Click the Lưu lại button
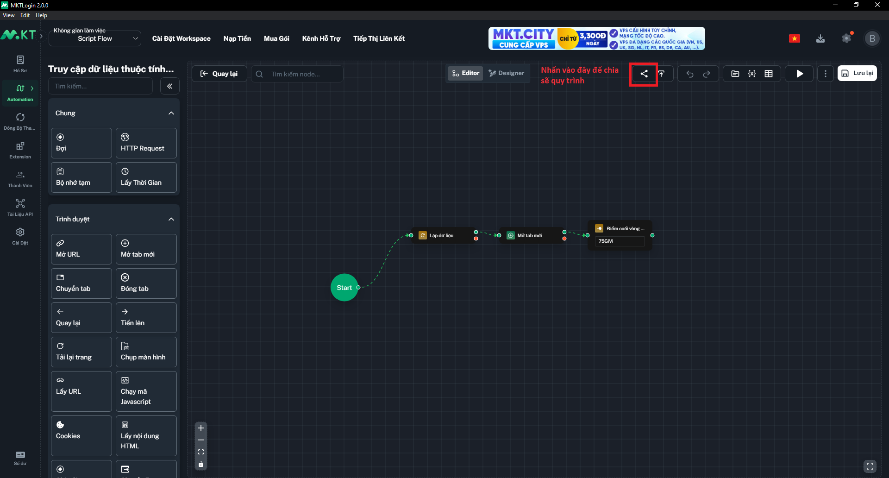The width and height of the screenshot is (889, 478). pos(857,73)
